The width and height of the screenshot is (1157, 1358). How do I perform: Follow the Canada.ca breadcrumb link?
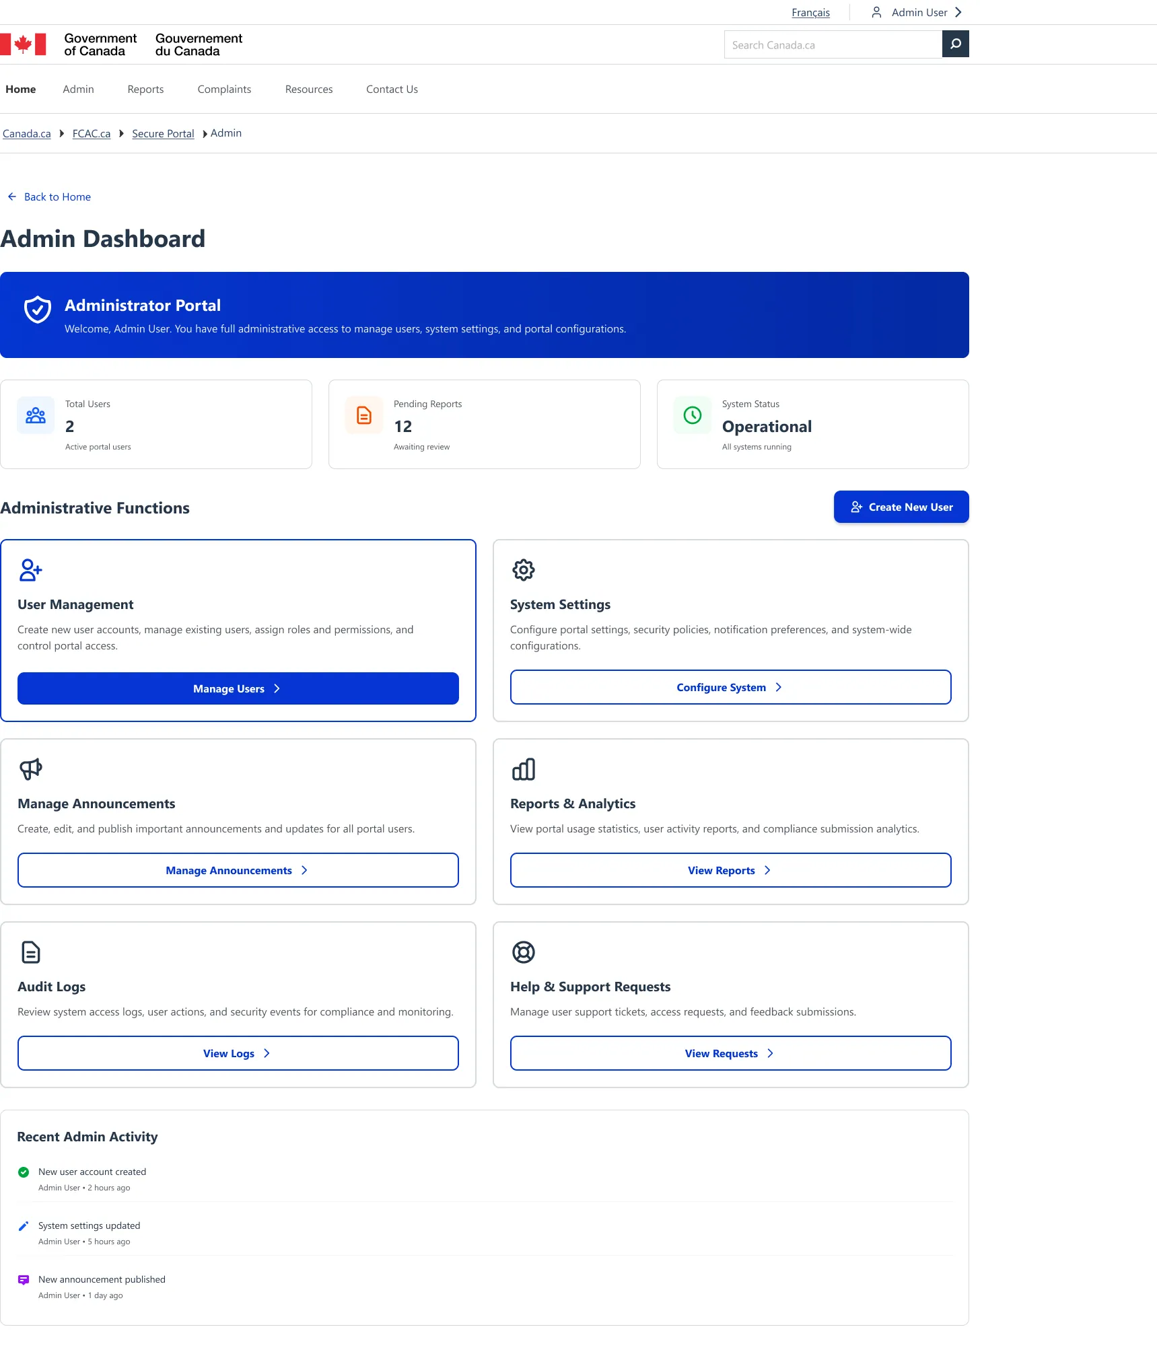pos(27,134)
